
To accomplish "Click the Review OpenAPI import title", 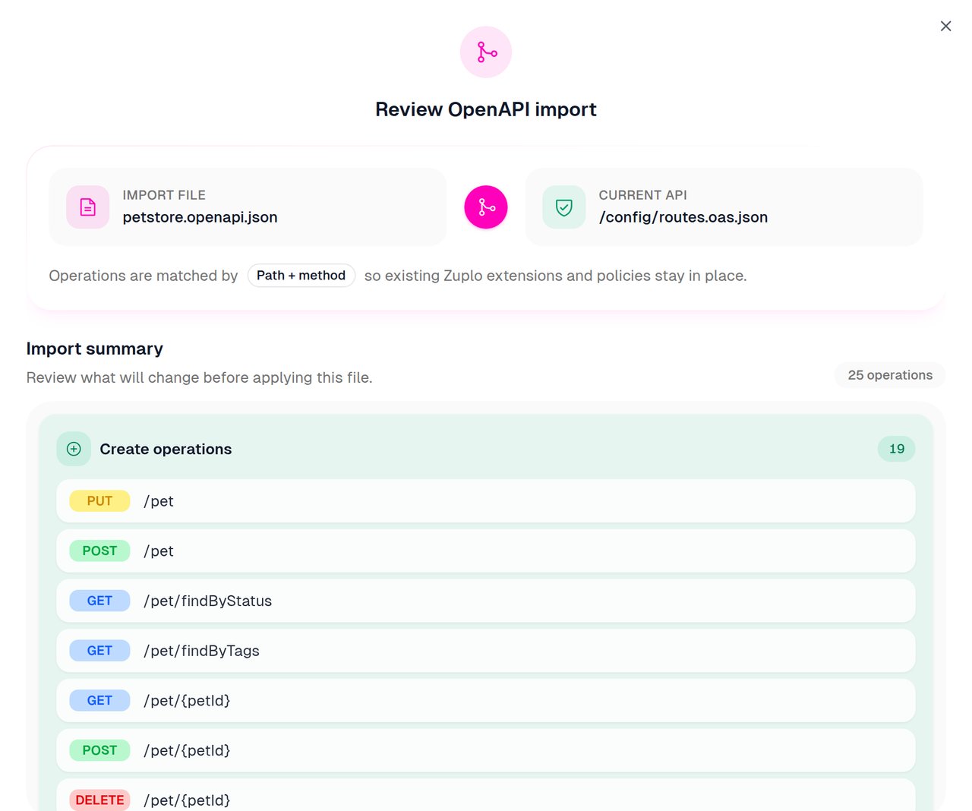I will pos(486,109).
